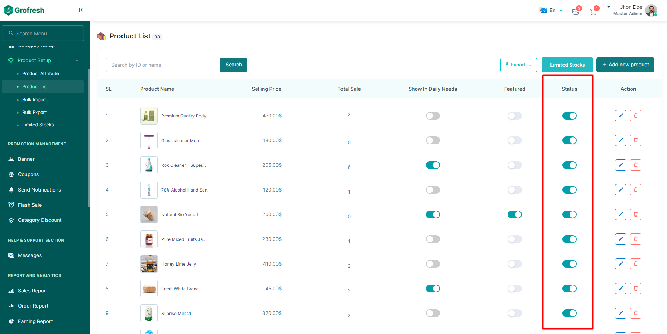The height and width of the screenshot is (334, 667).
Task: Click the Coupons gift icon in sidebar
Action: 11,174
